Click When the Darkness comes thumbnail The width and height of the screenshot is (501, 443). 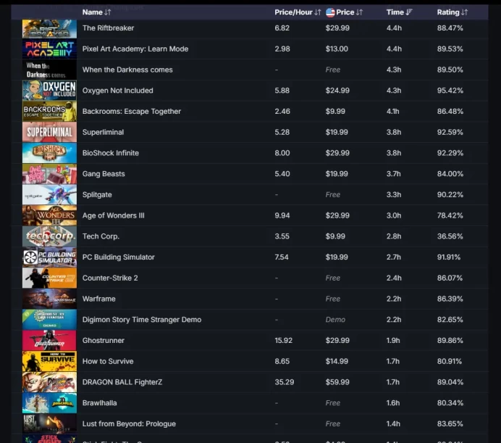click(x=49, y=70)
